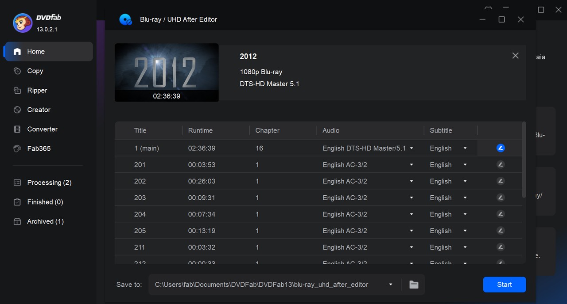
Task: Enable editing for title 201
Action: pyautogui.click(x=501, y=164)
